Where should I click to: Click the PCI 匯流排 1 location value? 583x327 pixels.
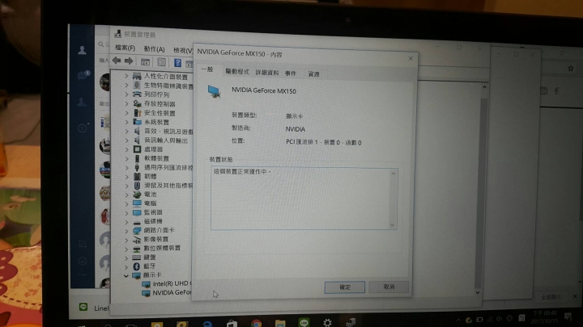pos(323,142)
